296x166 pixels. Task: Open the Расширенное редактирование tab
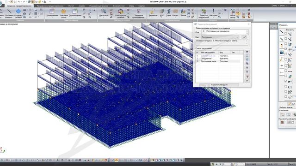(50, 6)
